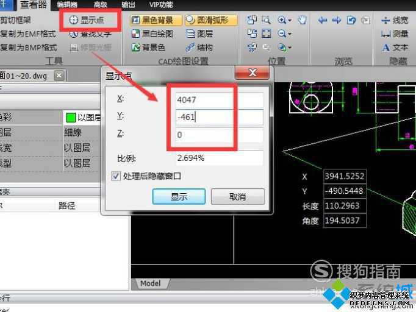The height and width of the screenshot is (312, 416).
Task: Click the greyed redo view icon in 浏览 group
Action: click(x=365, y=20)
